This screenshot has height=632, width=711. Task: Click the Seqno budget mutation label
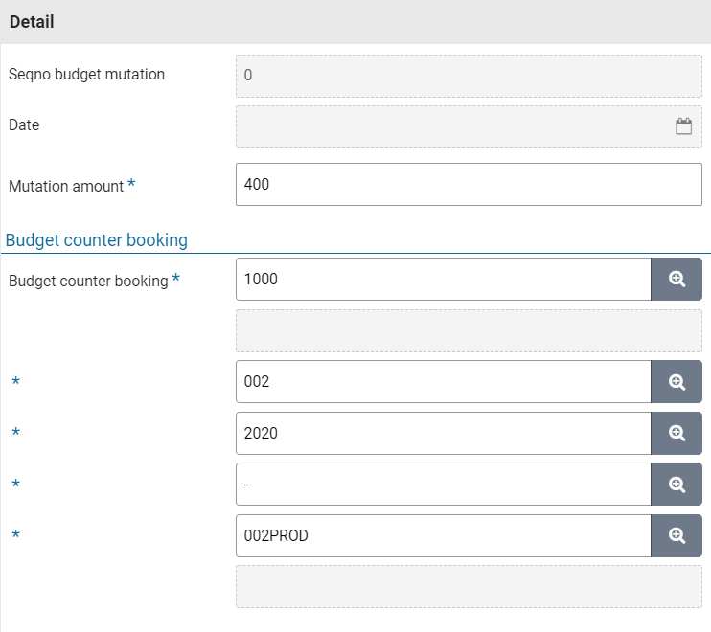coord(86,75)
